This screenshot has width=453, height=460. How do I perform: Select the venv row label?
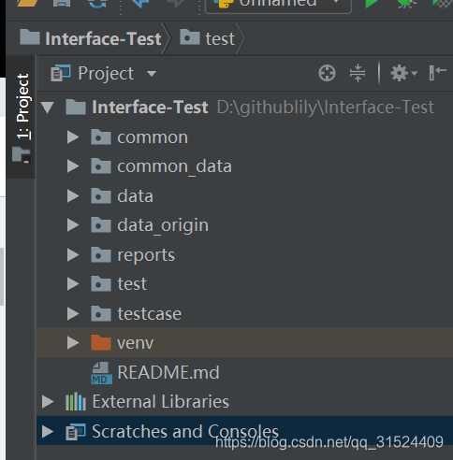pyautogui.click(x=135, y=343)
